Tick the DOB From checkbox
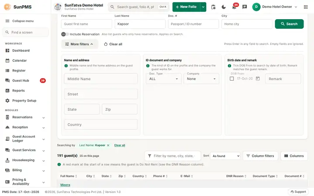 tap(232, 78)
